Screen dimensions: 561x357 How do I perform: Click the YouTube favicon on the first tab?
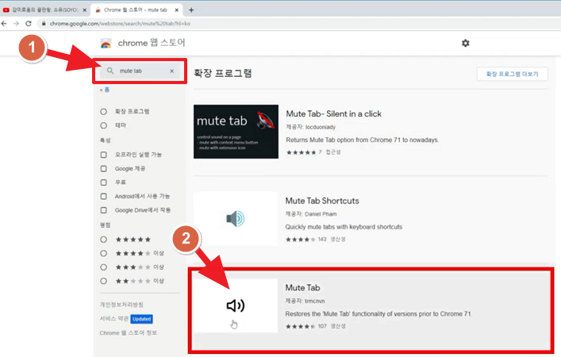6,10
